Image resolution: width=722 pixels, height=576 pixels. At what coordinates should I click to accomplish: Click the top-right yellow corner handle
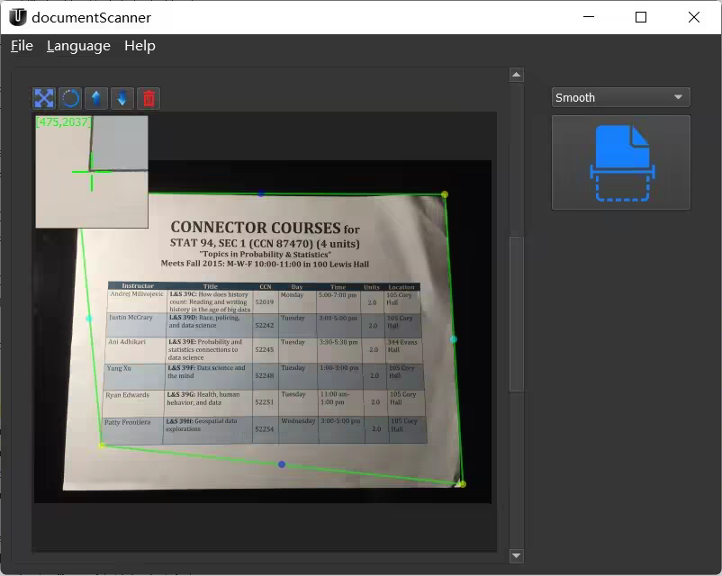click(445, 194)
